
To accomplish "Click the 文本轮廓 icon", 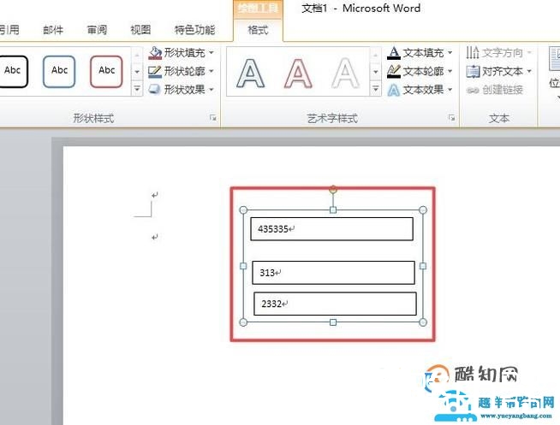I will coord(394,72).
